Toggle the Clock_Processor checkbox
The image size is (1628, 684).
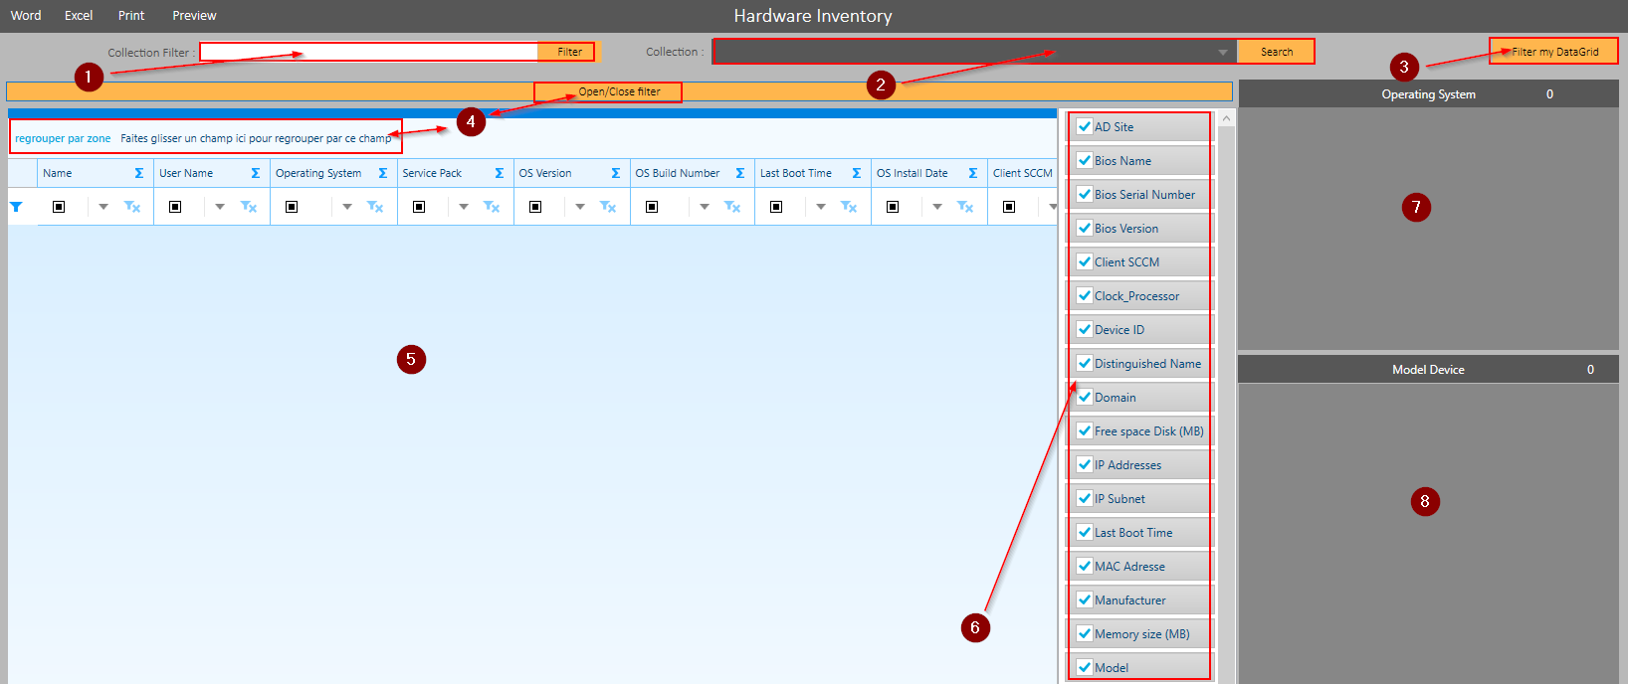pos(1085,295)
